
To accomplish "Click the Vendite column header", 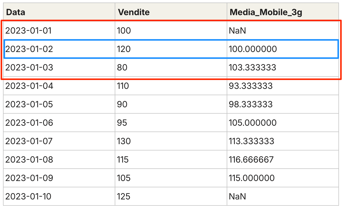I will [x=134, y=12].
